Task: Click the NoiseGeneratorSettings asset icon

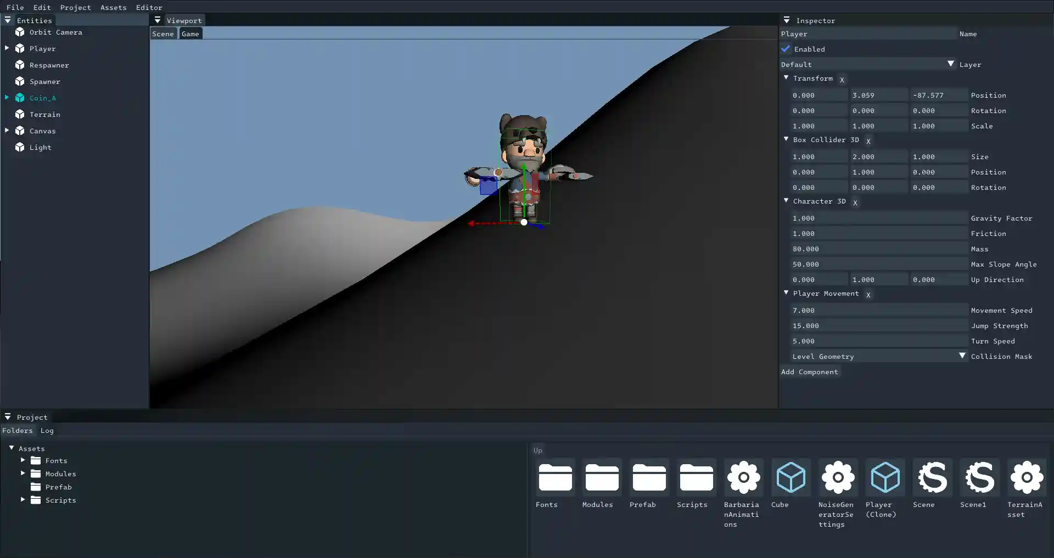Action: click(x=838, y=477)
